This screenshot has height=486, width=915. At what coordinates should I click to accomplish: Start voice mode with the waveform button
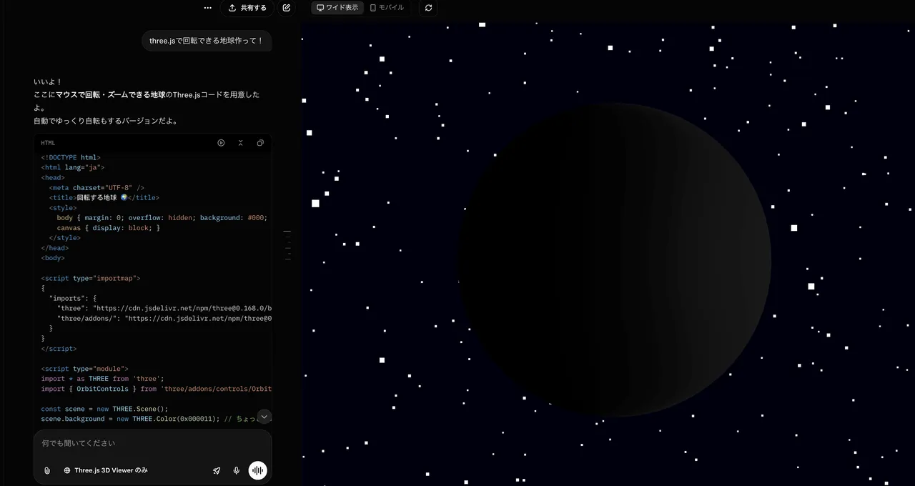tap(257, 470)
